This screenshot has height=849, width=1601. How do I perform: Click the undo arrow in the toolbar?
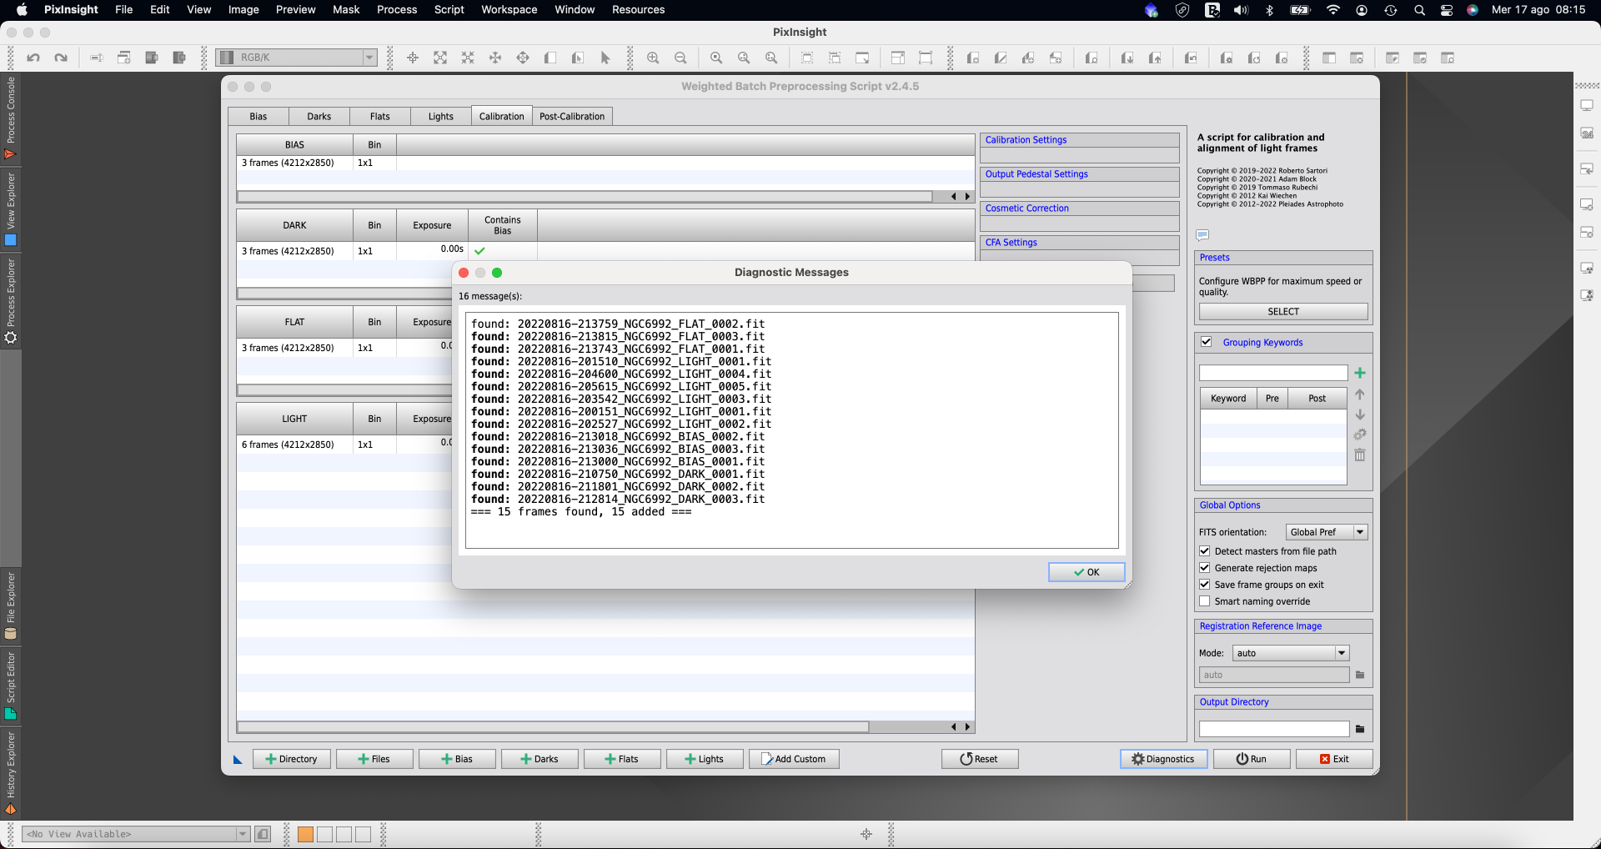33,58
